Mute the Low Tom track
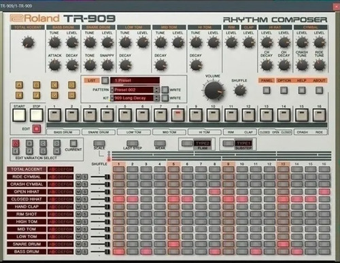 click(x=78, y=236)
